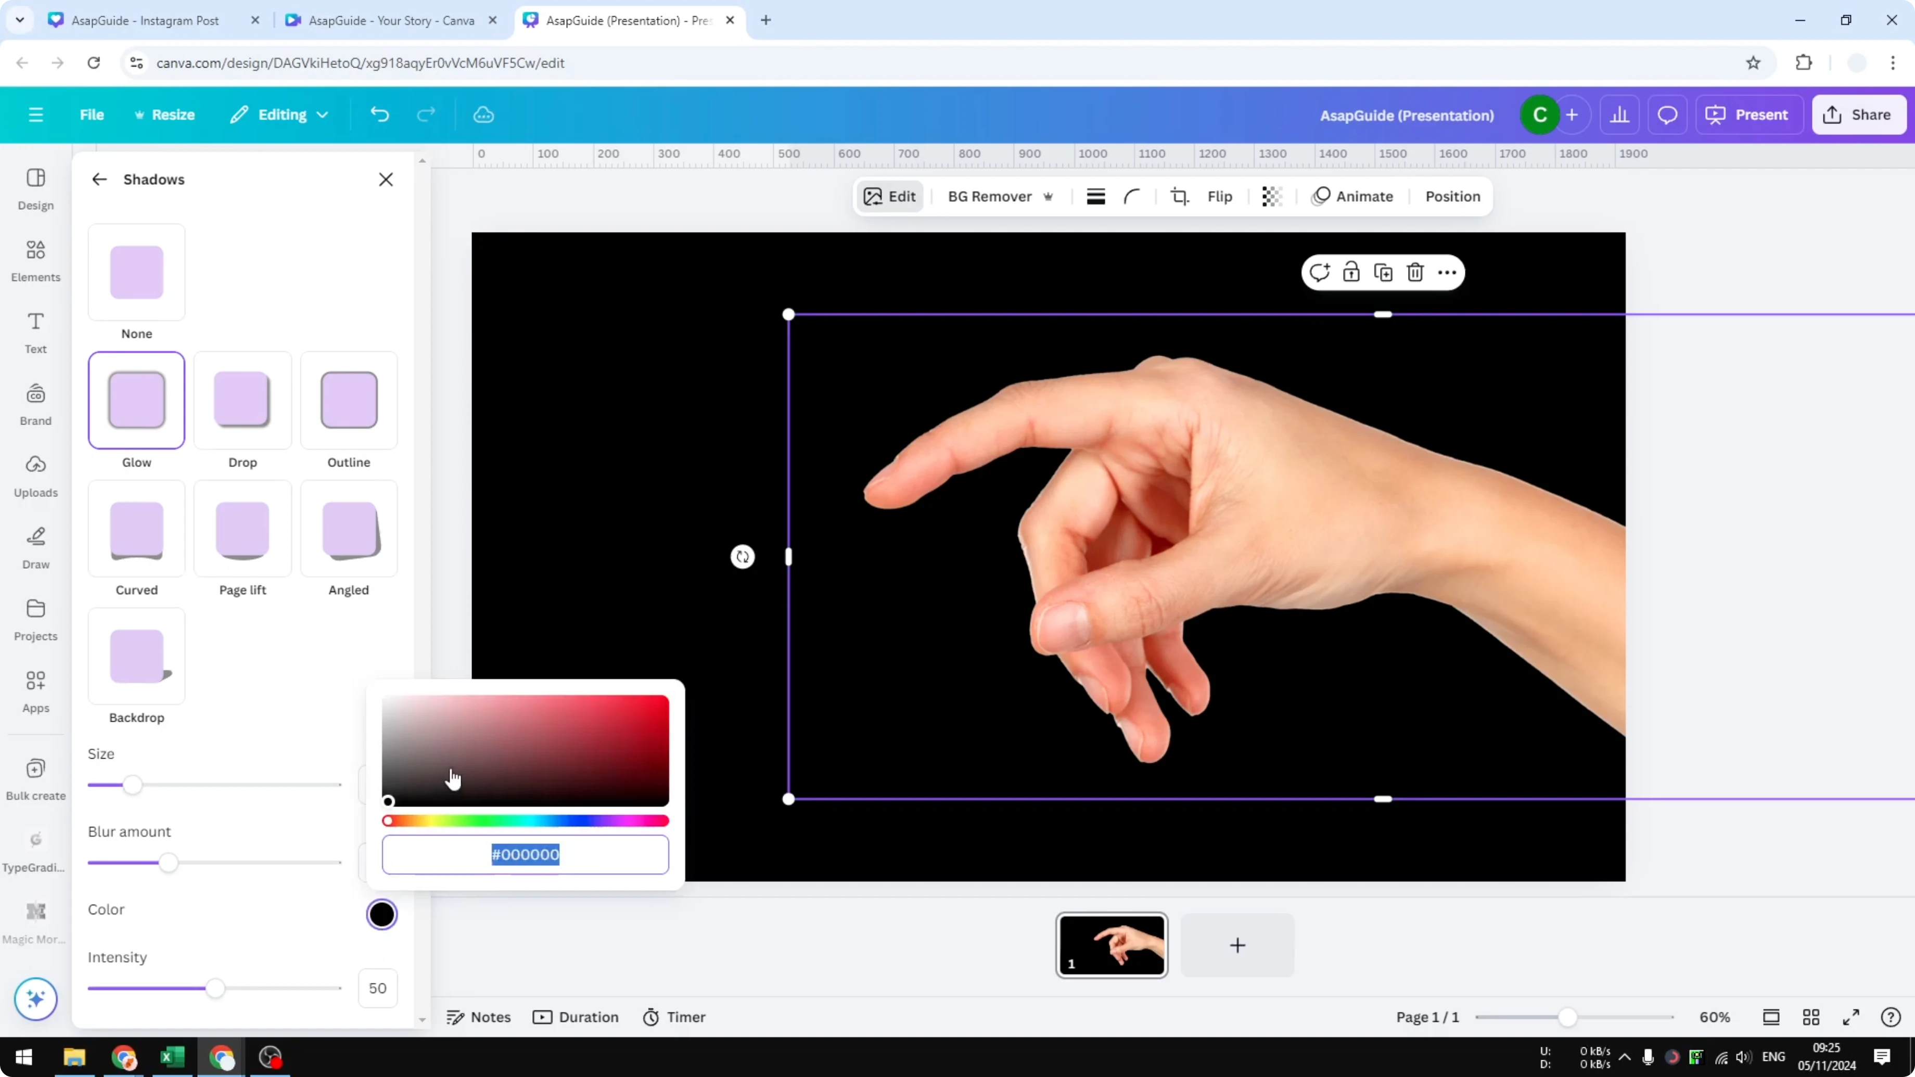Open the browser tabs search chevron
Viewport: 1915px width, 1077px height.
(x=20, y=20)
